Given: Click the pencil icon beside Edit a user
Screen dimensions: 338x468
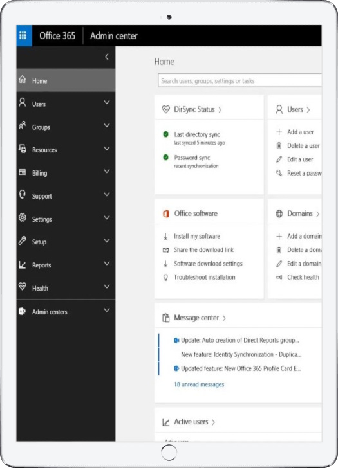Looking at the screenshot, I should click(279, 159).
